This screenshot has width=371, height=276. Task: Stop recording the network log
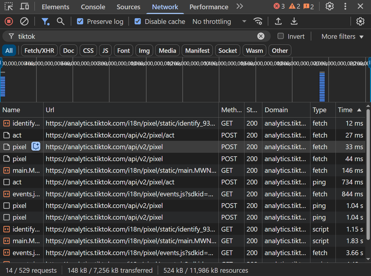pos(9,21)
